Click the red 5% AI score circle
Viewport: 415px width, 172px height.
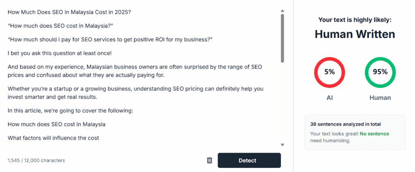(329, 72)
